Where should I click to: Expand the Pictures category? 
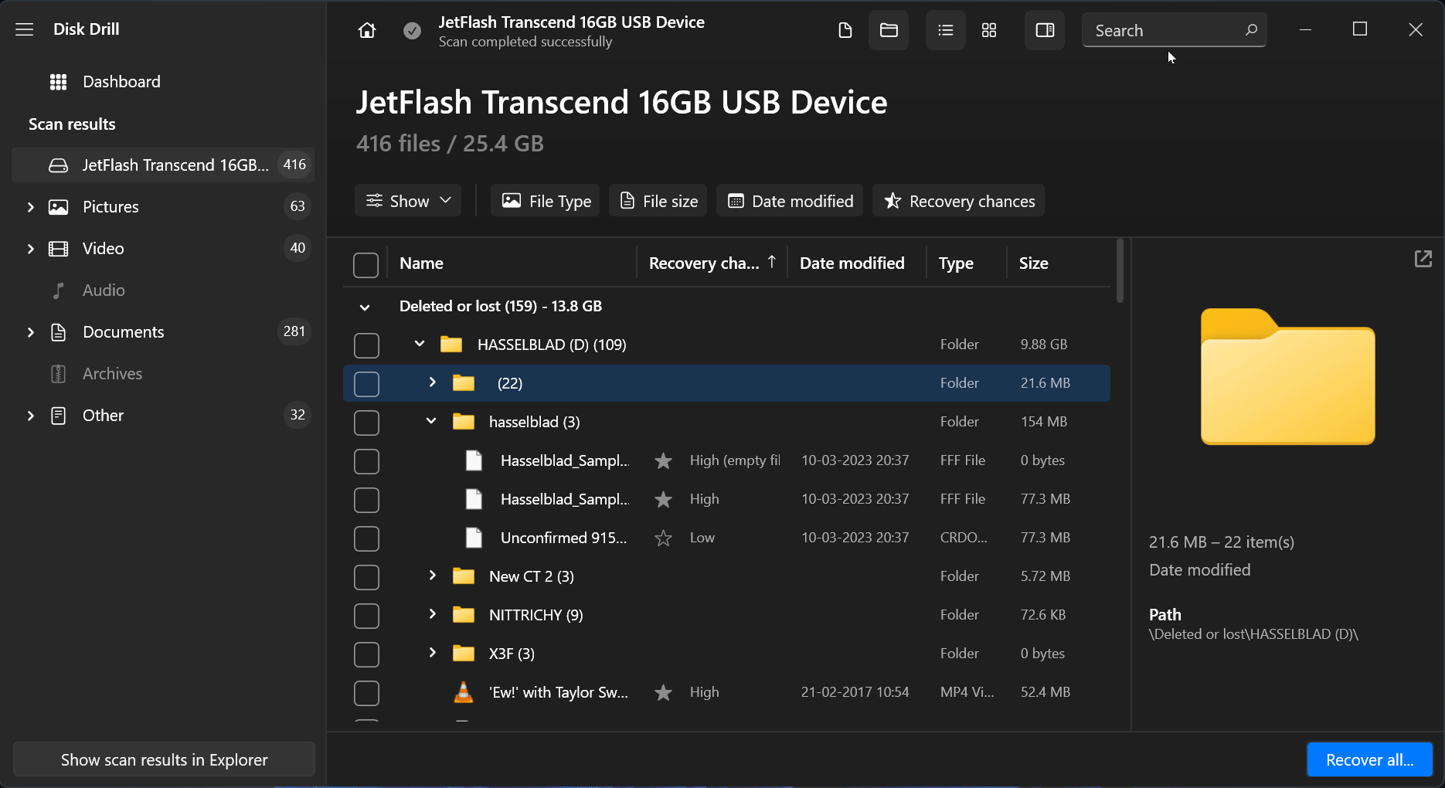pyautogui.click(x=31, y=207)
